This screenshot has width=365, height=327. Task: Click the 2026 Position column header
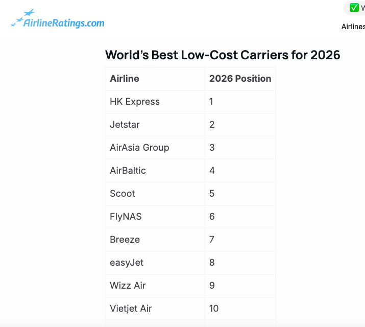pos(240,79)
